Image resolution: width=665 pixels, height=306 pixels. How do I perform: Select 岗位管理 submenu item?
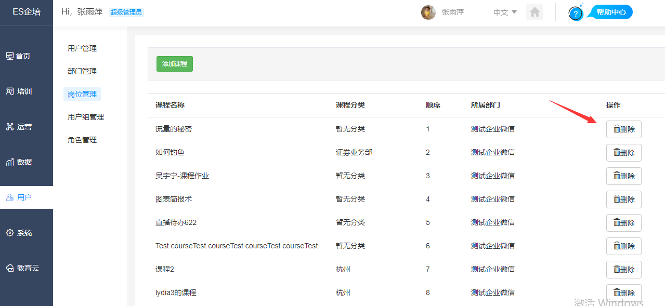coord(82,94)
